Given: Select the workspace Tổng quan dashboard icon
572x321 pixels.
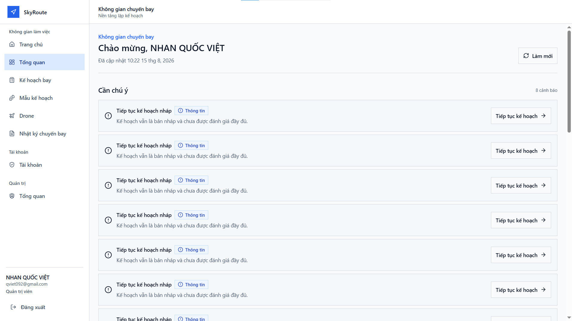Looking at the screenshot, I should [12, 62].
